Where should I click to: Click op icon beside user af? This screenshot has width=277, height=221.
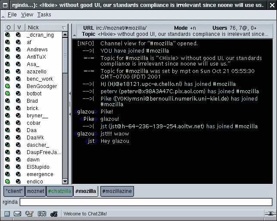8,42
